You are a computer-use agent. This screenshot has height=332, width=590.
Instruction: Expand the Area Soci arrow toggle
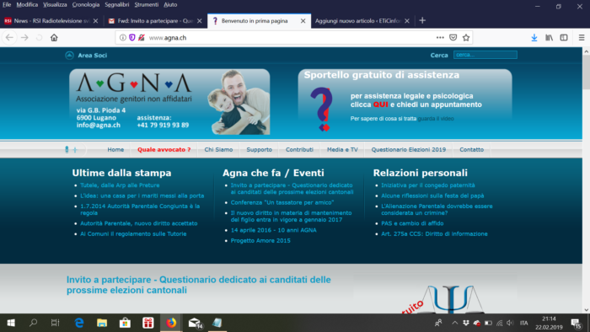pyautogui.click(x=69, y=56)
